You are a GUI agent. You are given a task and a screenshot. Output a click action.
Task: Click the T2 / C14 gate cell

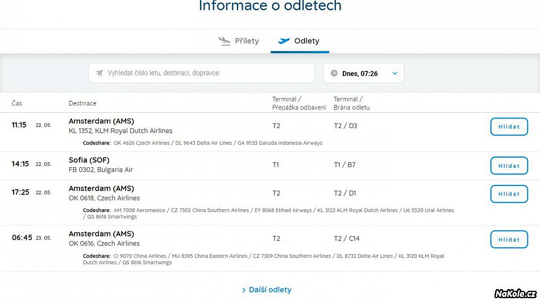[347, 239]
